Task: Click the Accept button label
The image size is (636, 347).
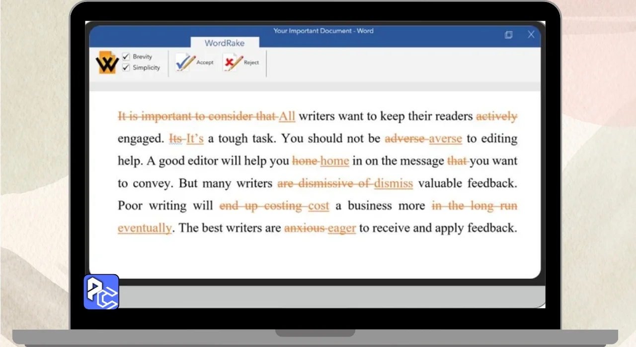Action: [x=205, y=62]
